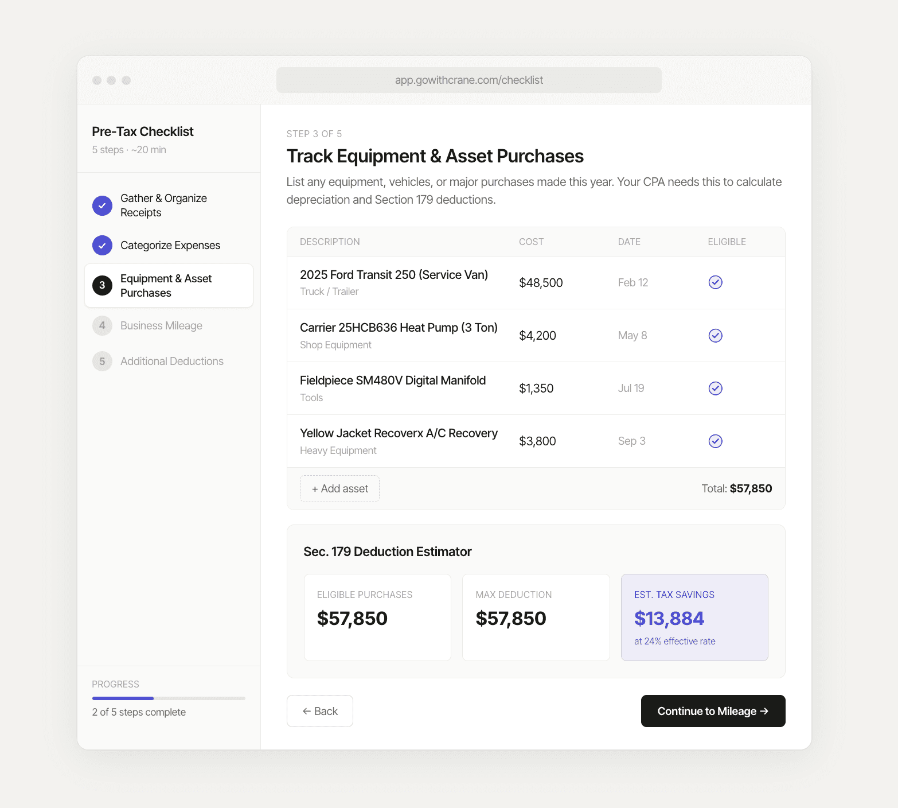
Task: Click the step 5 circle beside Additional Deductions
Action: point(102,361)
